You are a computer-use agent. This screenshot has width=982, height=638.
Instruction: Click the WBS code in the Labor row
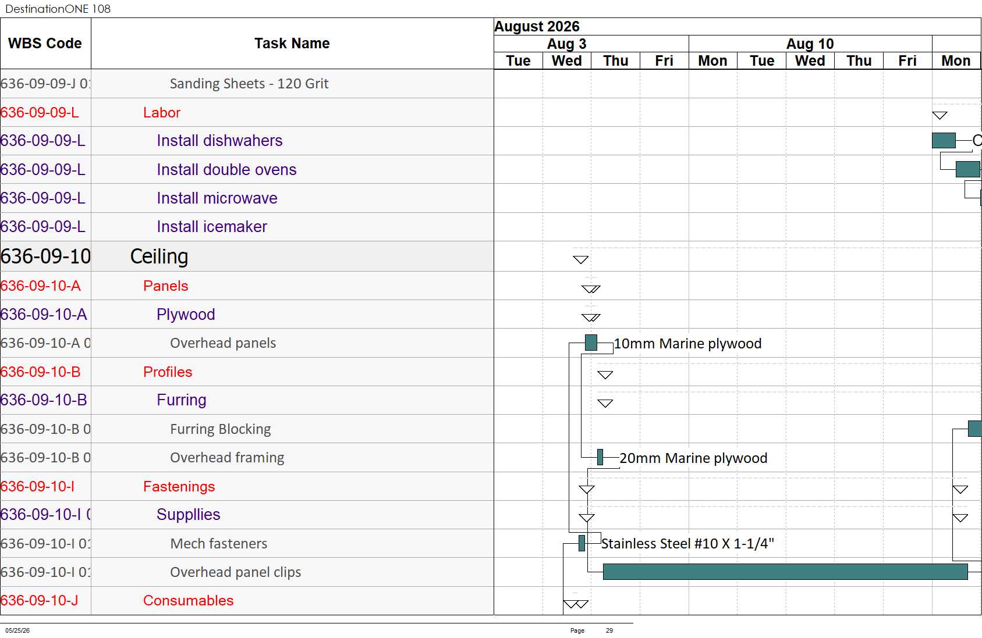point(40,113)
